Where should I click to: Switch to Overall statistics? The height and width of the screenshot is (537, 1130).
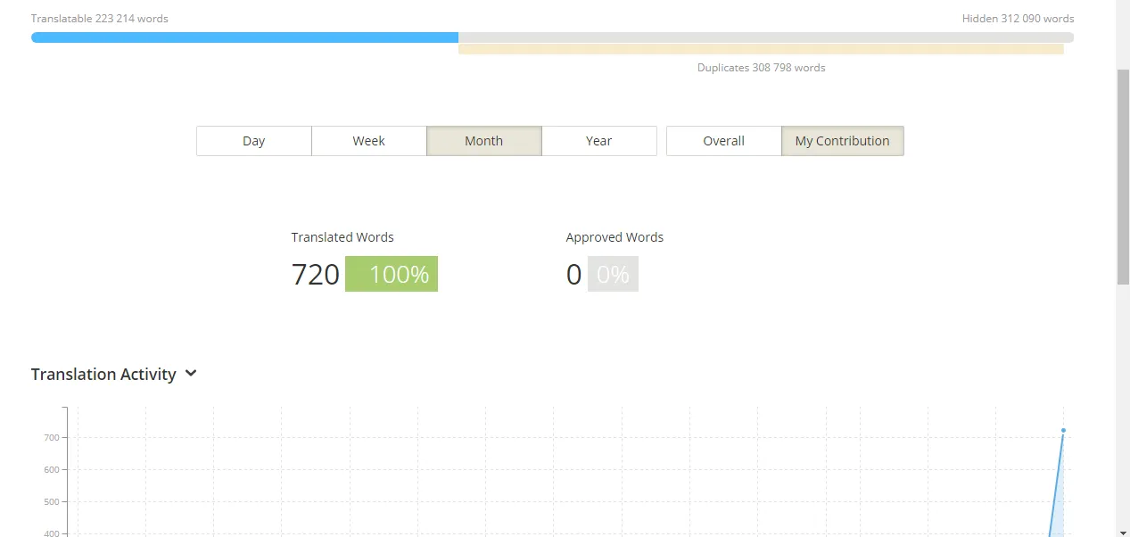[x=724, y=141]
